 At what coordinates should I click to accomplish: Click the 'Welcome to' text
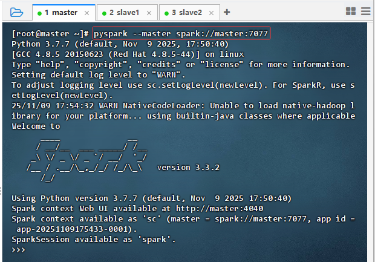point(36,126)
